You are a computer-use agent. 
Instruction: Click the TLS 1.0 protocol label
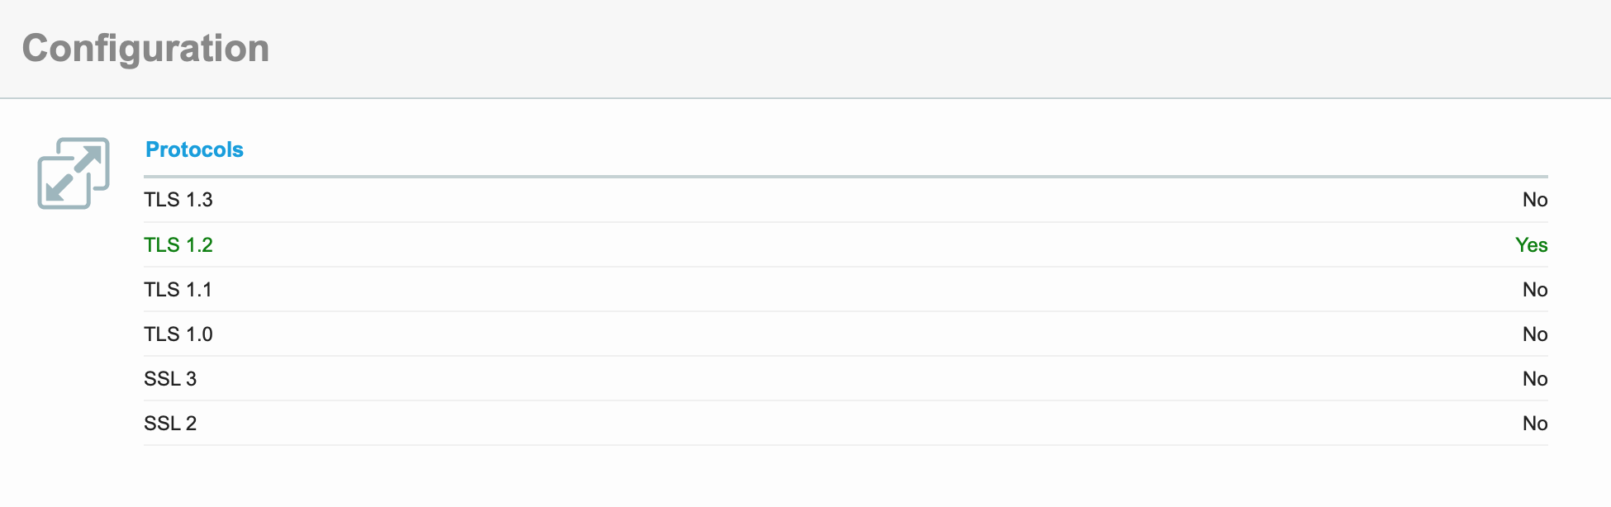(178, 334)
